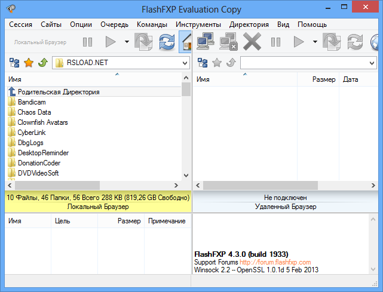Image resolution: width=383 pixels, height=292 pixels.
Task: Click local list scroll down arrow
Action: point(186,176)
